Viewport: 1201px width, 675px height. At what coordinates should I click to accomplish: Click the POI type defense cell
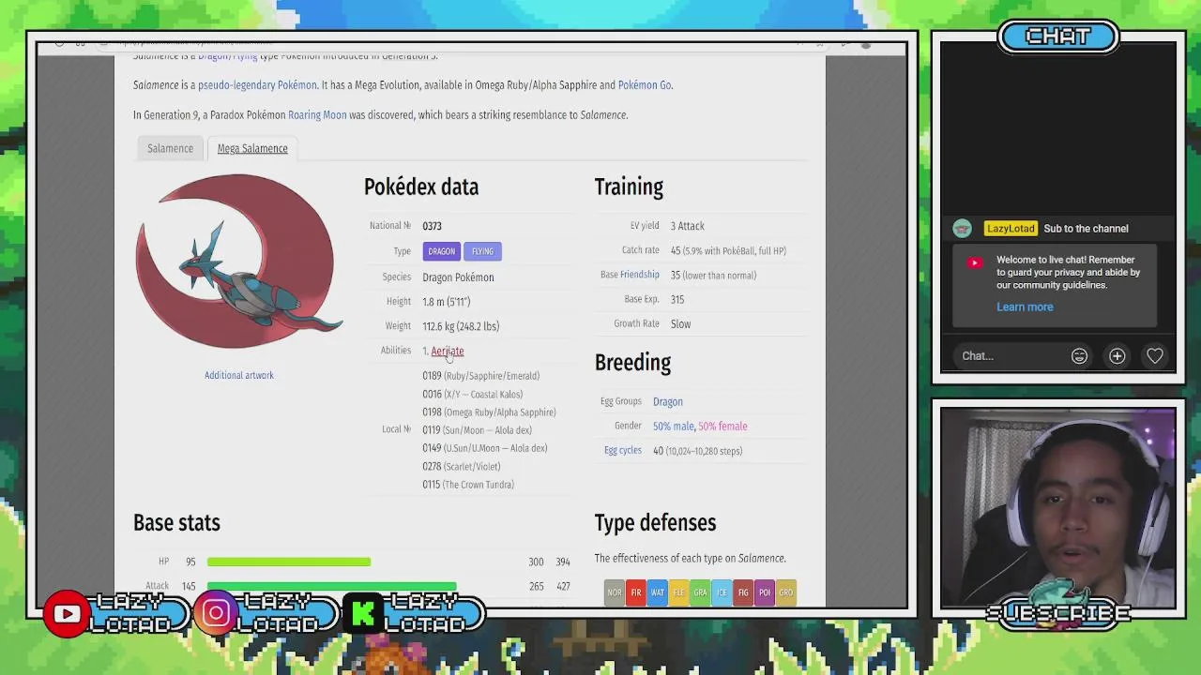point(765,592)
